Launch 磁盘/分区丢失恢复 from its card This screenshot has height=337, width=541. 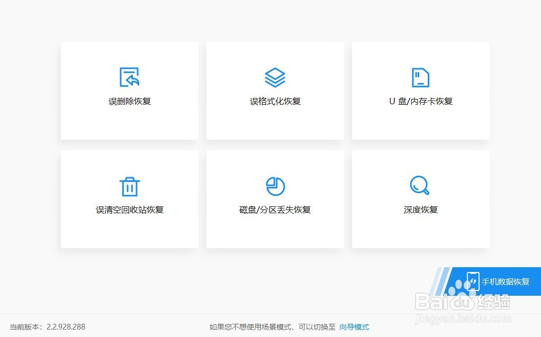coord(275,199)
